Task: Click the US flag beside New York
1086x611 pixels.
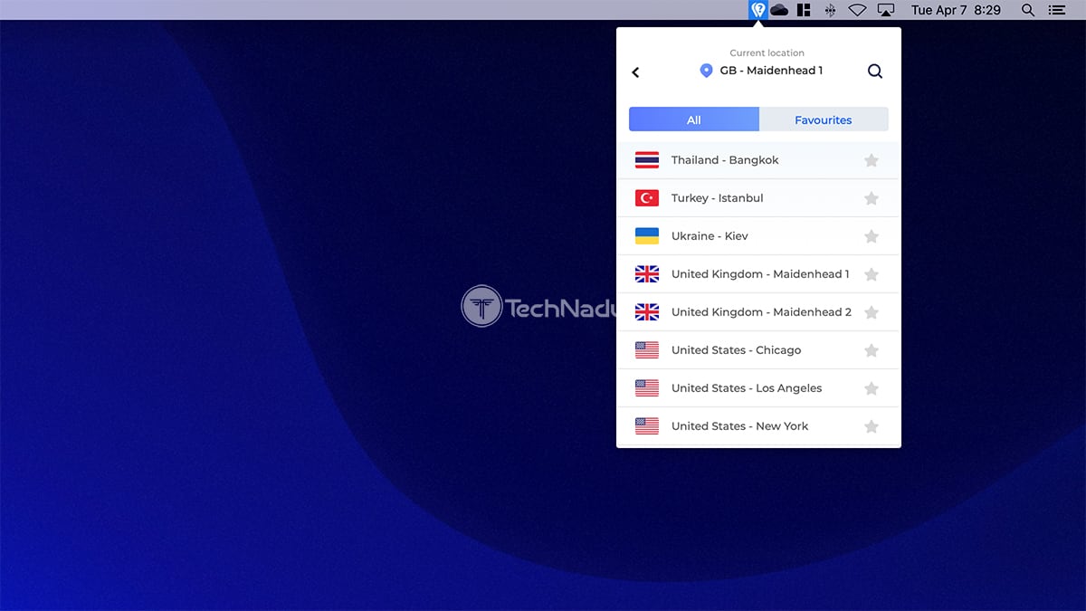Action: (x=647, y=426)
